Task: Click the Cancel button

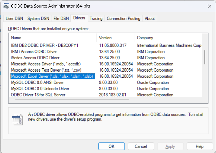Action: (141, 146)
